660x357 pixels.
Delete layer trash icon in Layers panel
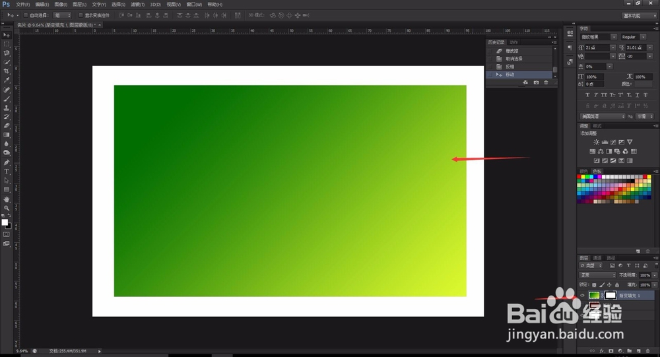pyautogui.click(x=648, y=350)
